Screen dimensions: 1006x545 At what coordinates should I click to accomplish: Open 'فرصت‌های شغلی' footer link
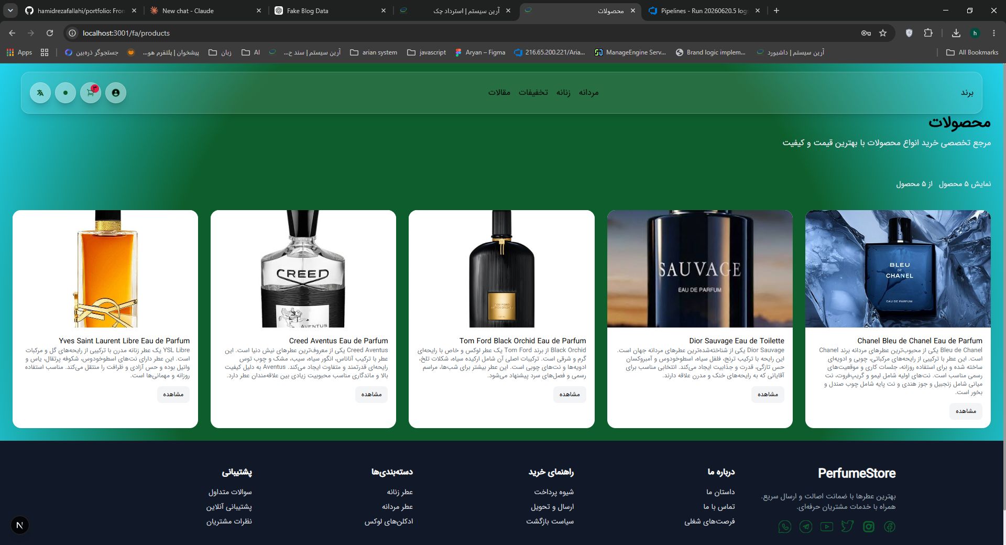pyautogui.click(x=709, y=521)
